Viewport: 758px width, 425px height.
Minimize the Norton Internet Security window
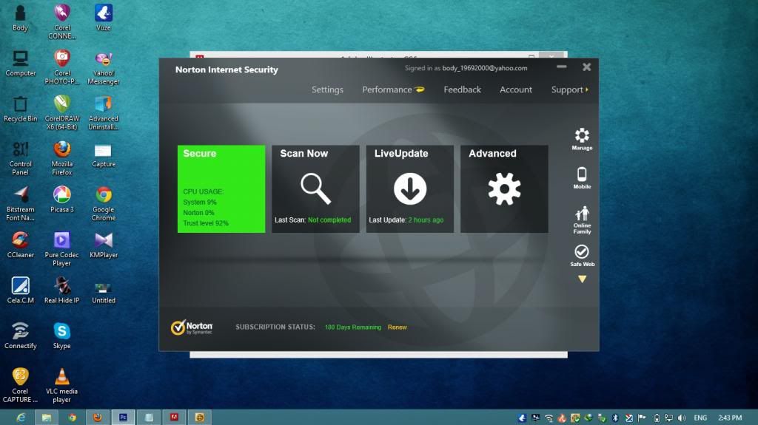tap(561, 67)
